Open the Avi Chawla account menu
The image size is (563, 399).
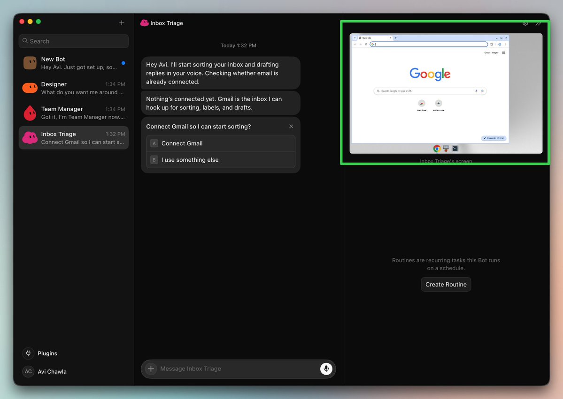(x=52, y=372)
